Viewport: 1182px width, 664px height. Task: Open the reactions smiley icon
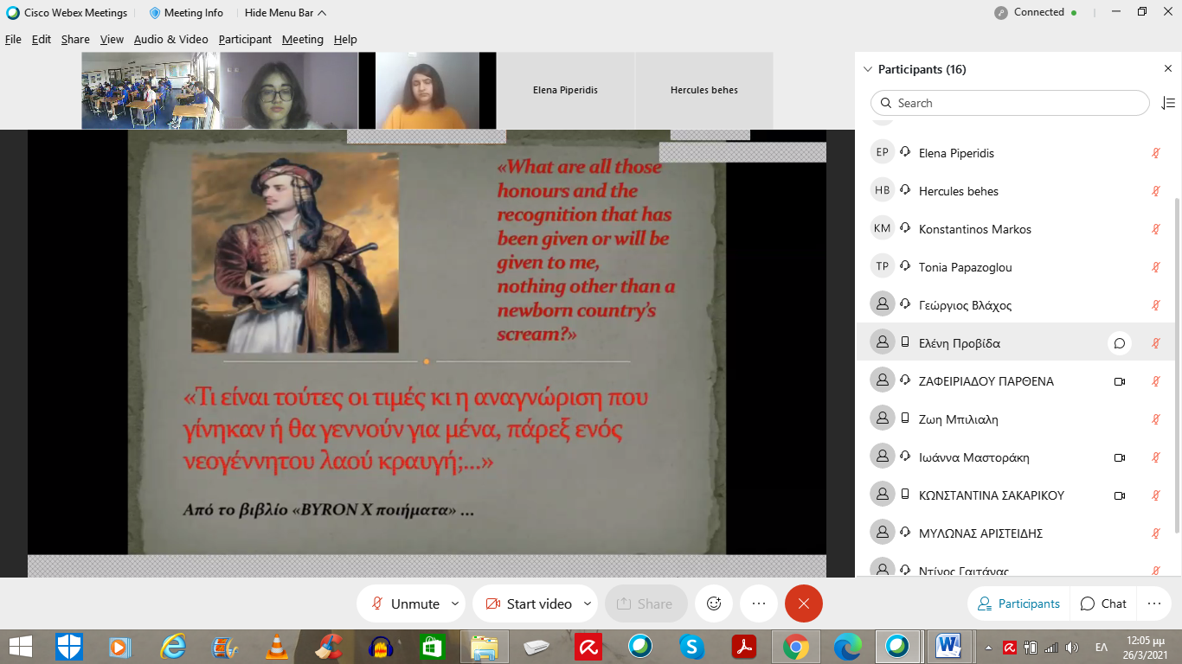[x=714, y=603]
